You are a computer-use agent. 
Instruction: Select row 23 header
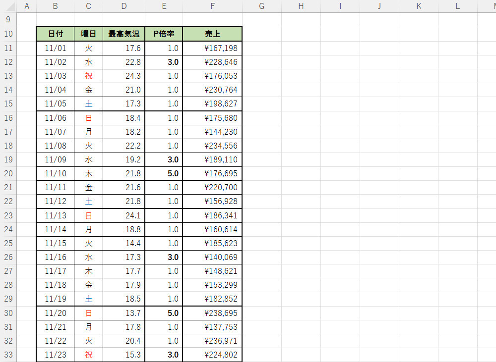[8, 215]
